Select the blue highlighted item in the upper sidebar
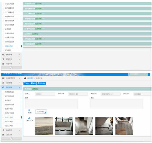 coord(9,46)
